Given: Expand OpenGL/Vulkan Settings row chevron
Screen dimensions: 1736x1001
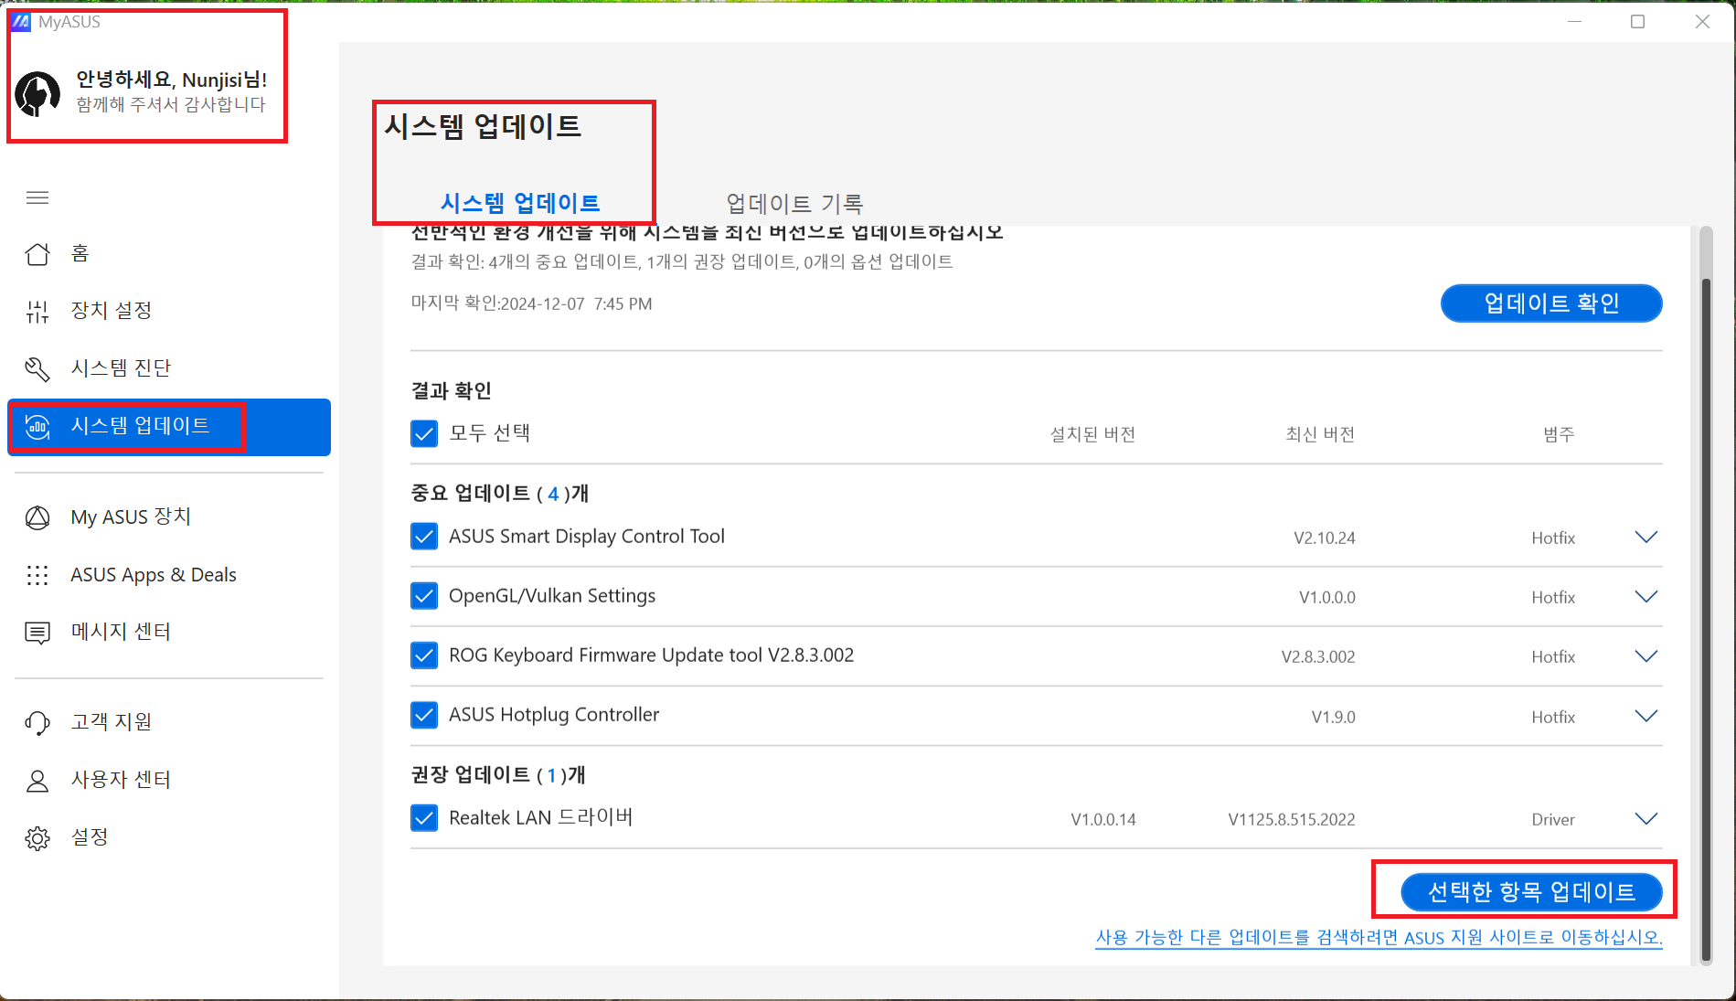Looking at the screenshot, I should 1645,597.
